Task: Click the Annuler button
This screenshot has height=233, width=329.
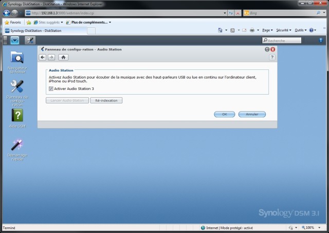Action: [x=252, y=114]
